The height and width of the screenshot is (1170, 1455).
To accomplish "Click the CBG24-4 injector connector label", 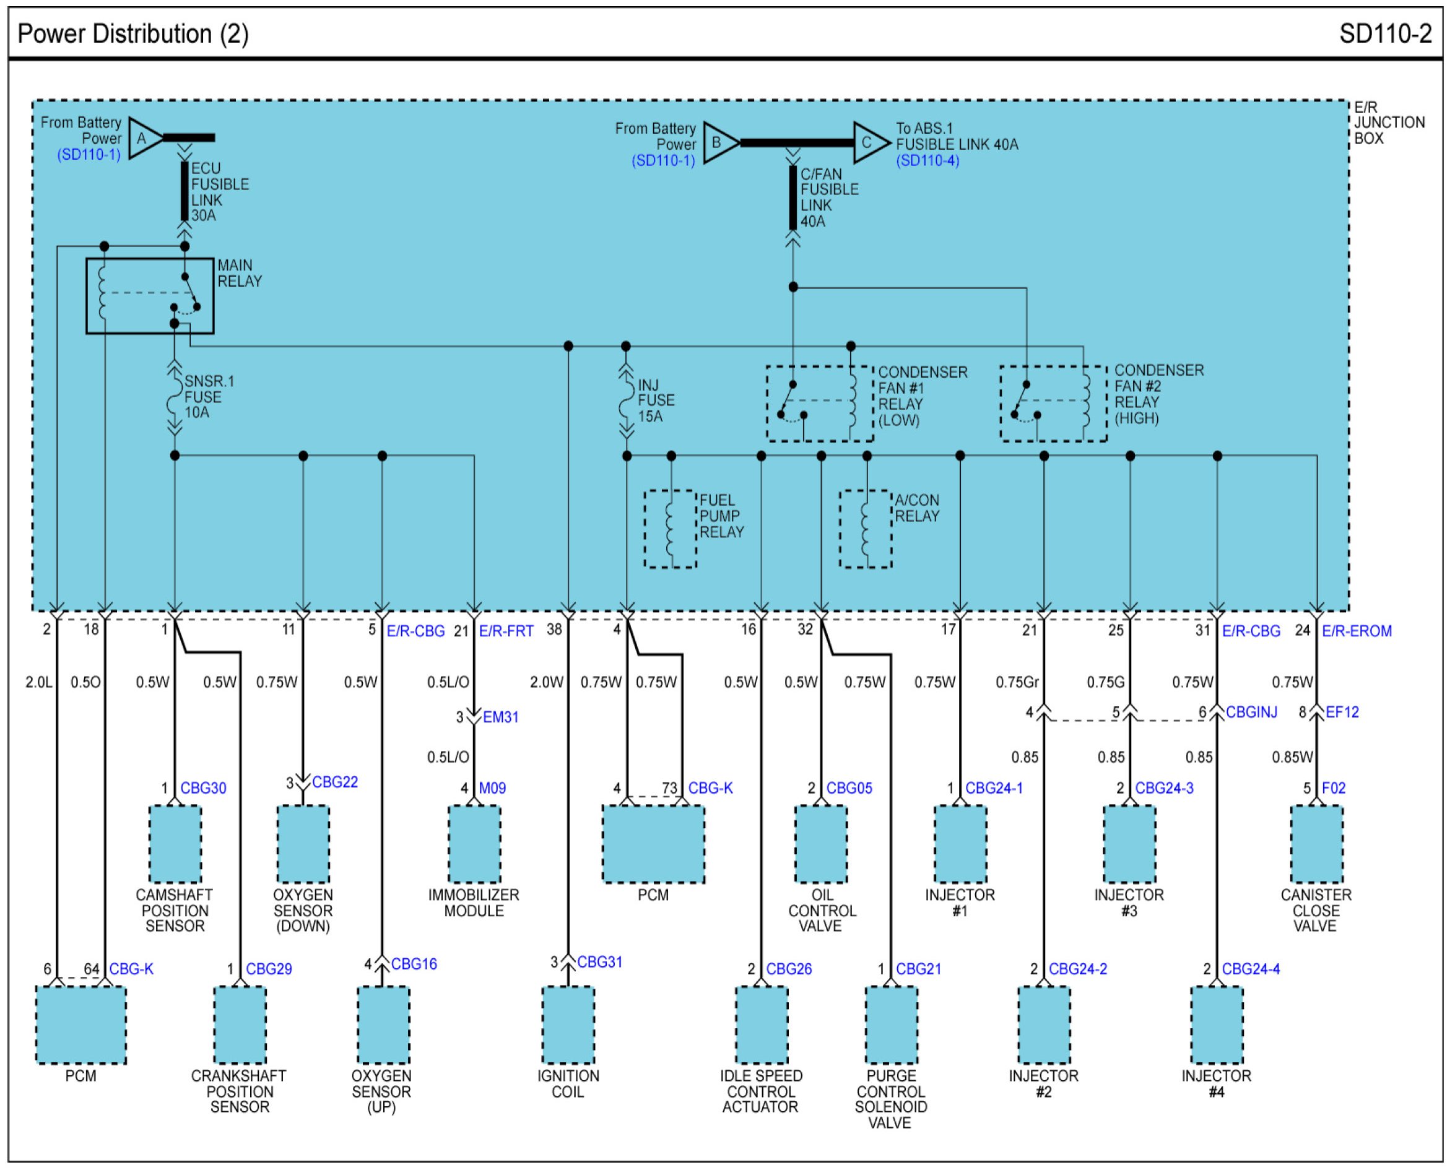I will point(1251,969).
